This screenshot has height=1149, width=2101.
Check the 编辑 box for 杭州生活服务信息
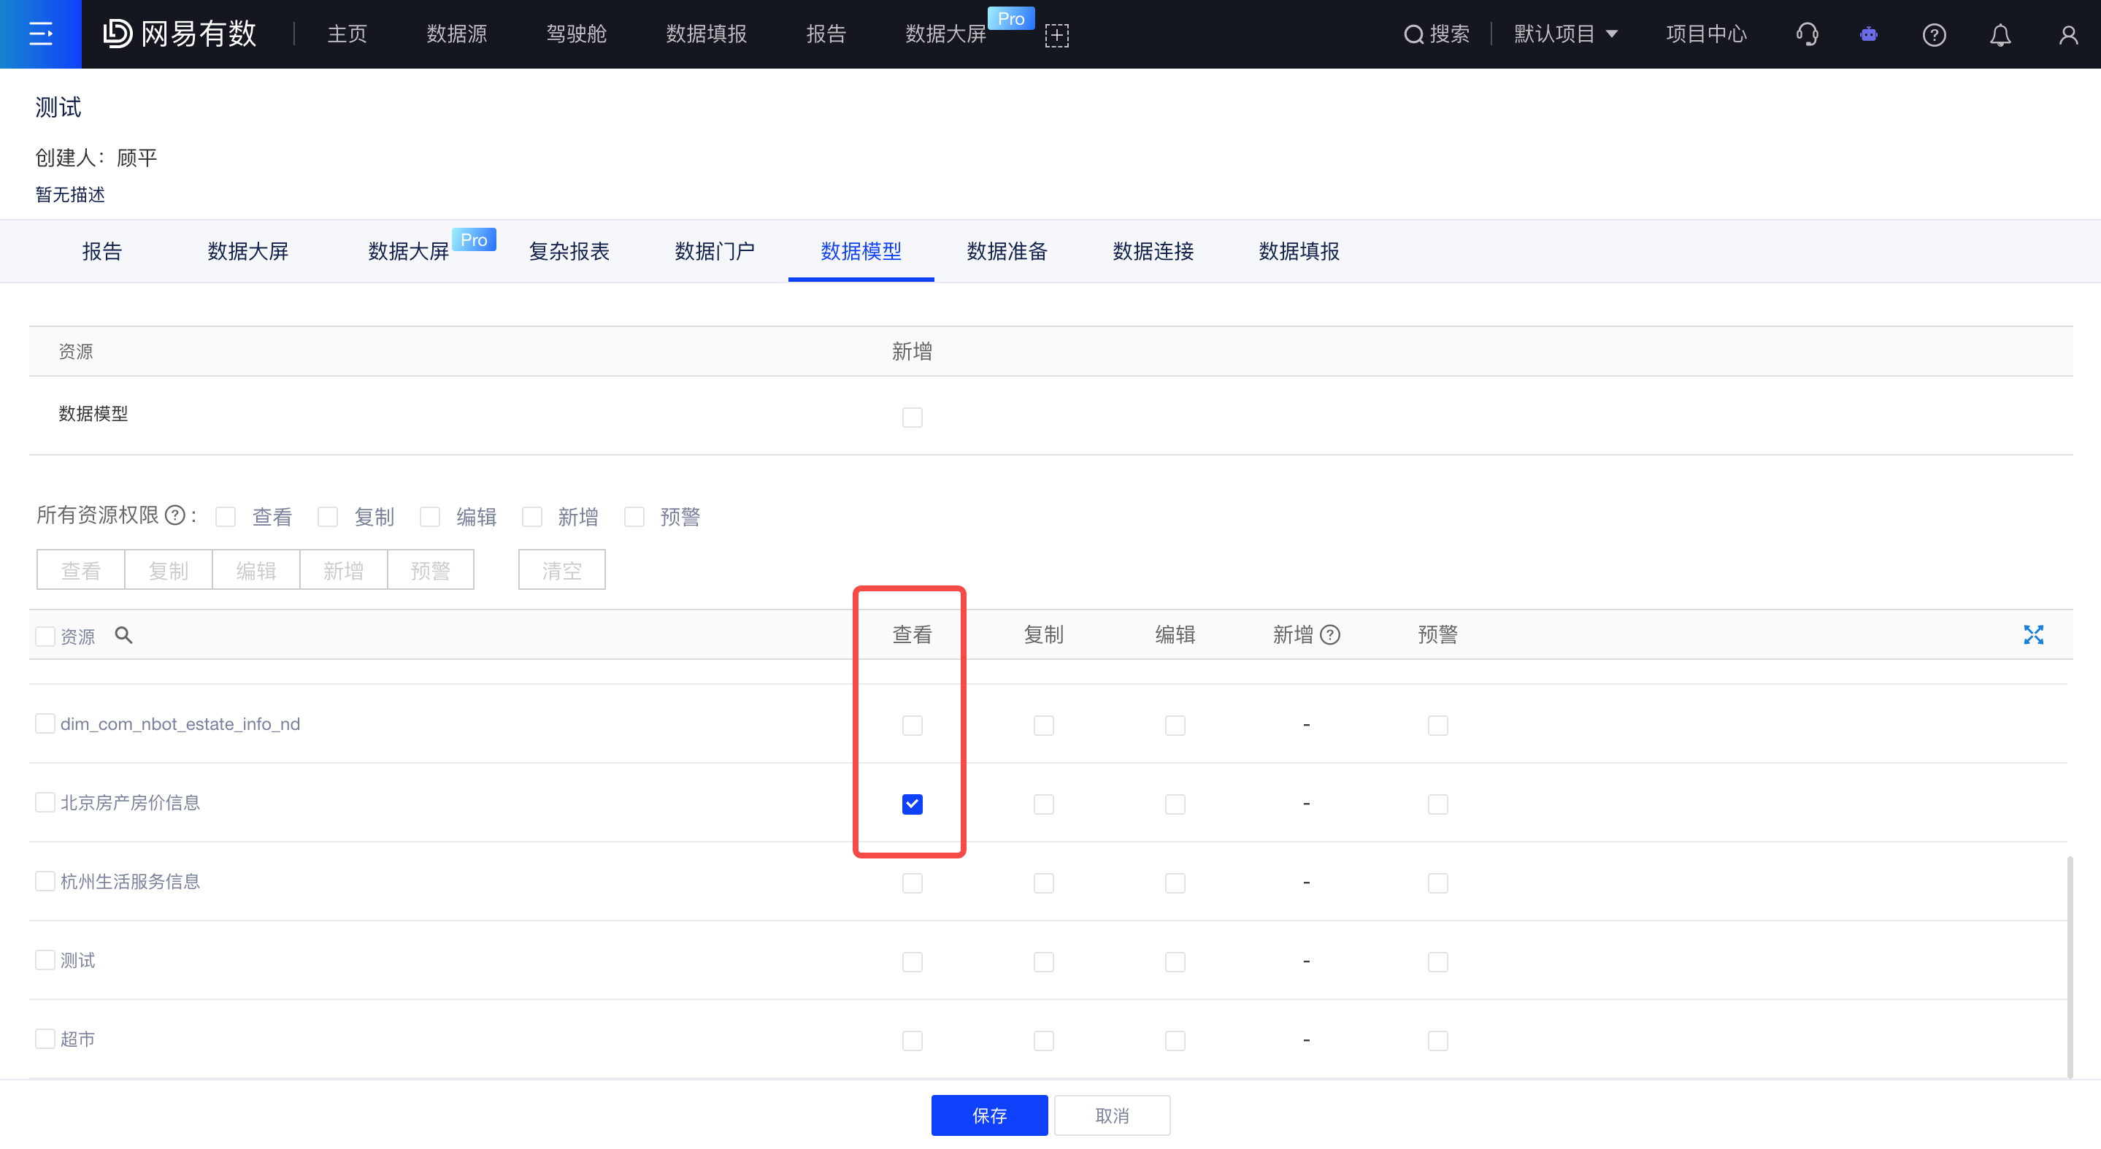1175,883
